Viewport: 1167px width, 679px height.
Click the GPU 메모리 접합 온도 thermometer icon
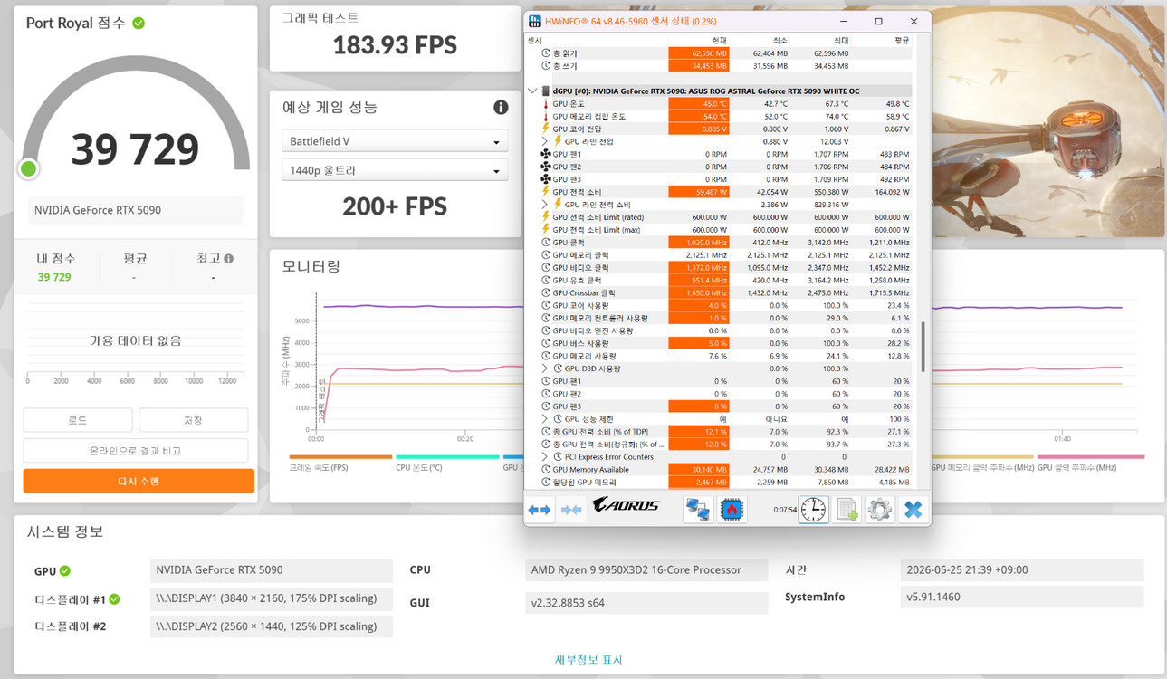click(x=545, y=117)
